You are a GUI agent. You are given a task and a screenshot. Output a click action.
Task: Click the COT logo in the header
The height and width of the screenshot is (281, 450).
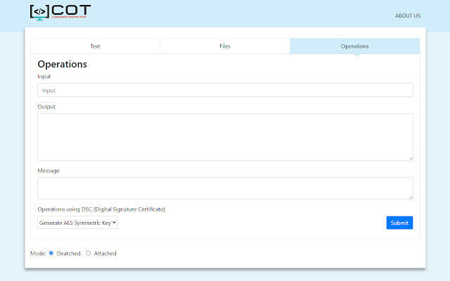(x=60, y=13)
